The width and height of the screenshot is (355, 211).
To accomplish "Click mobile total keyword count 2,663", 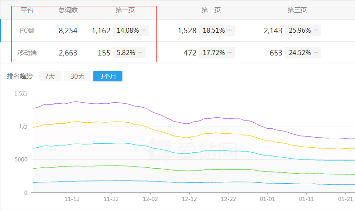I will [x=68, y=53].
